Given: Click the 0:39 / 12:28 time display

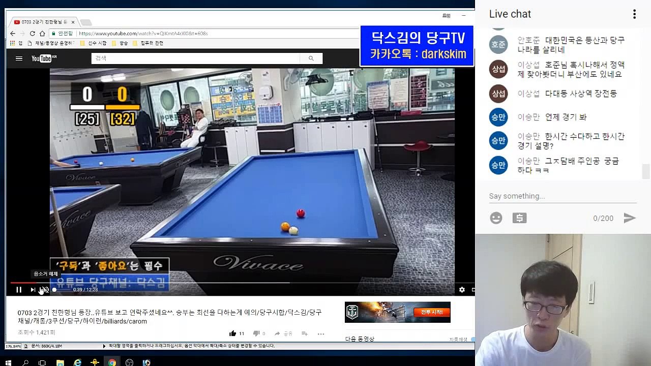Looking at the screenshot, I should pyautogui.click(x=85, y=290).
